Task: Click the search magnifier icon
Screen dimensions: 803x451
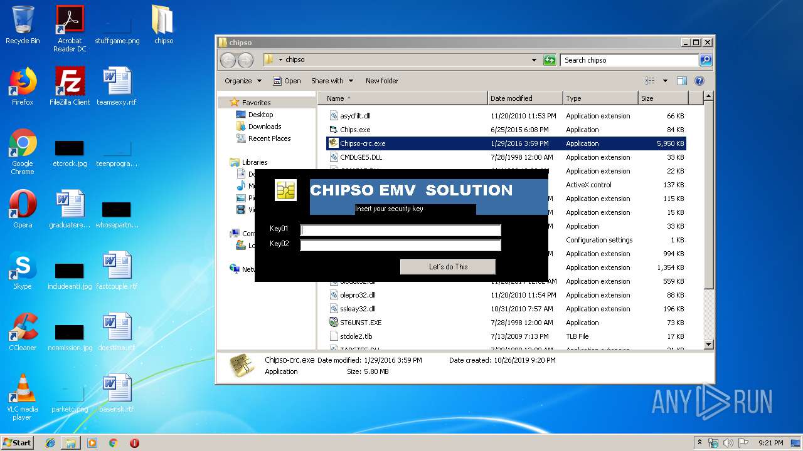Action: (x=705, y=60)
